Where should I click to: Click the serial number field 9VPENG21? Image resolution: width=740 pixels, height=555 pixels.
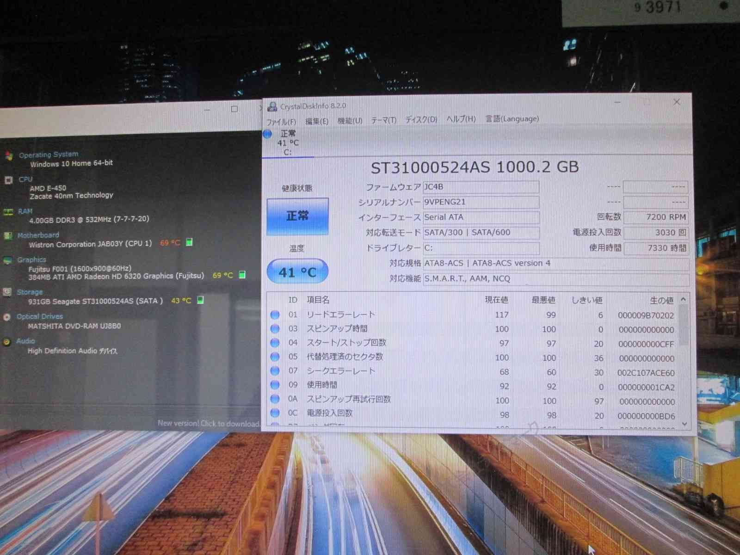point(481,202)
